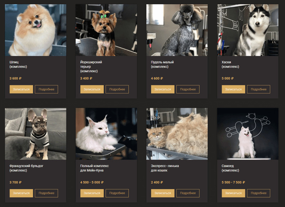Image resolution: width=285 pixels, height=207 pixels.
Task: Book Йоркширский терьер via 'Записаться'
Action: (x=92, y=89)
